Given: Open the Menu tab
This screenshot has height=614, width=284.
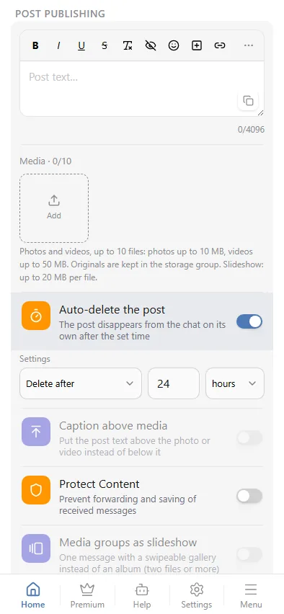Looking at the screenshot, I should coord(251,595).
